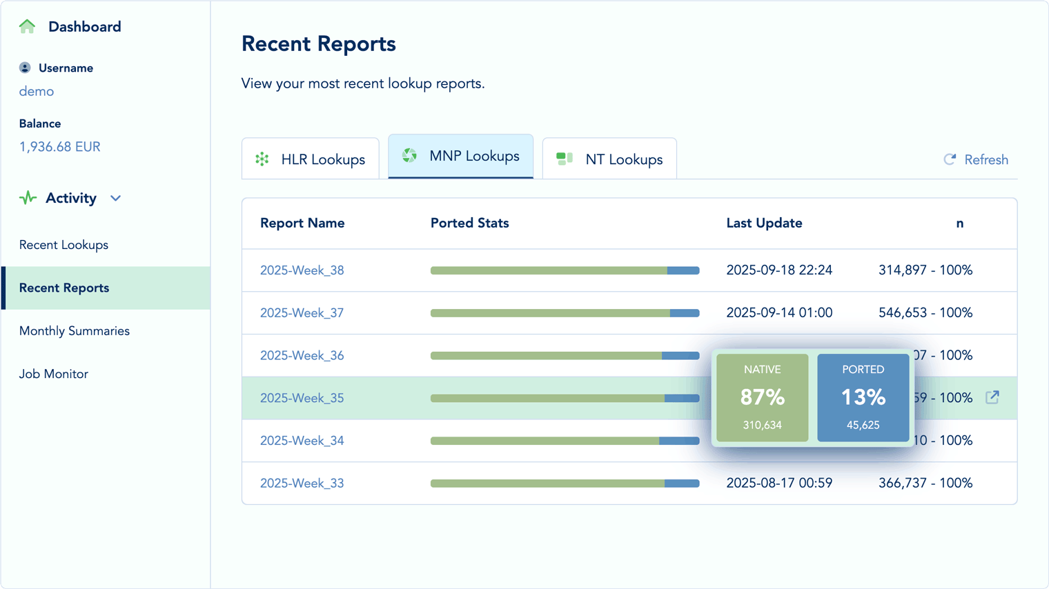Open Job Monitor in the sidebar
The height and width of the screenshot is (589, 1049).
click(x=52, y=373)
